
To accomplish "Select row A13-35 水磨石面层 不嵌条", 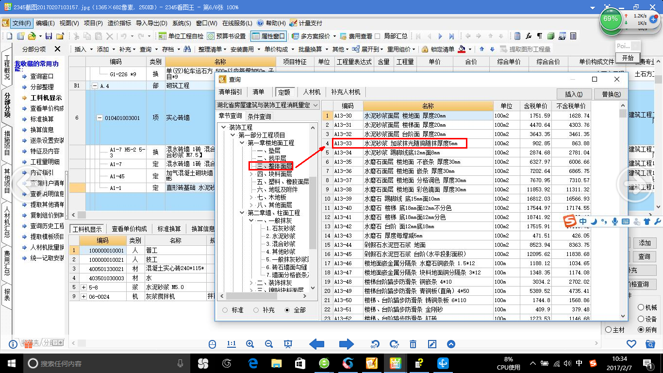I will pos(456,162).
